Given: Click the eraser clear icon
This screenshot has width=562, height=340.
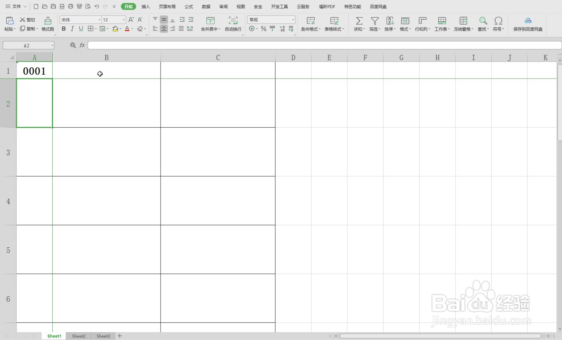Looking at the screenshot, I should click(140, 29).
